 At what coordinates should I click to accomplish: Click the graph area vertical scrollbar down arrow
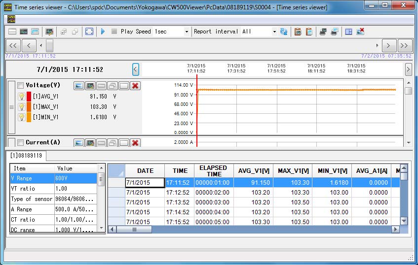409,143
